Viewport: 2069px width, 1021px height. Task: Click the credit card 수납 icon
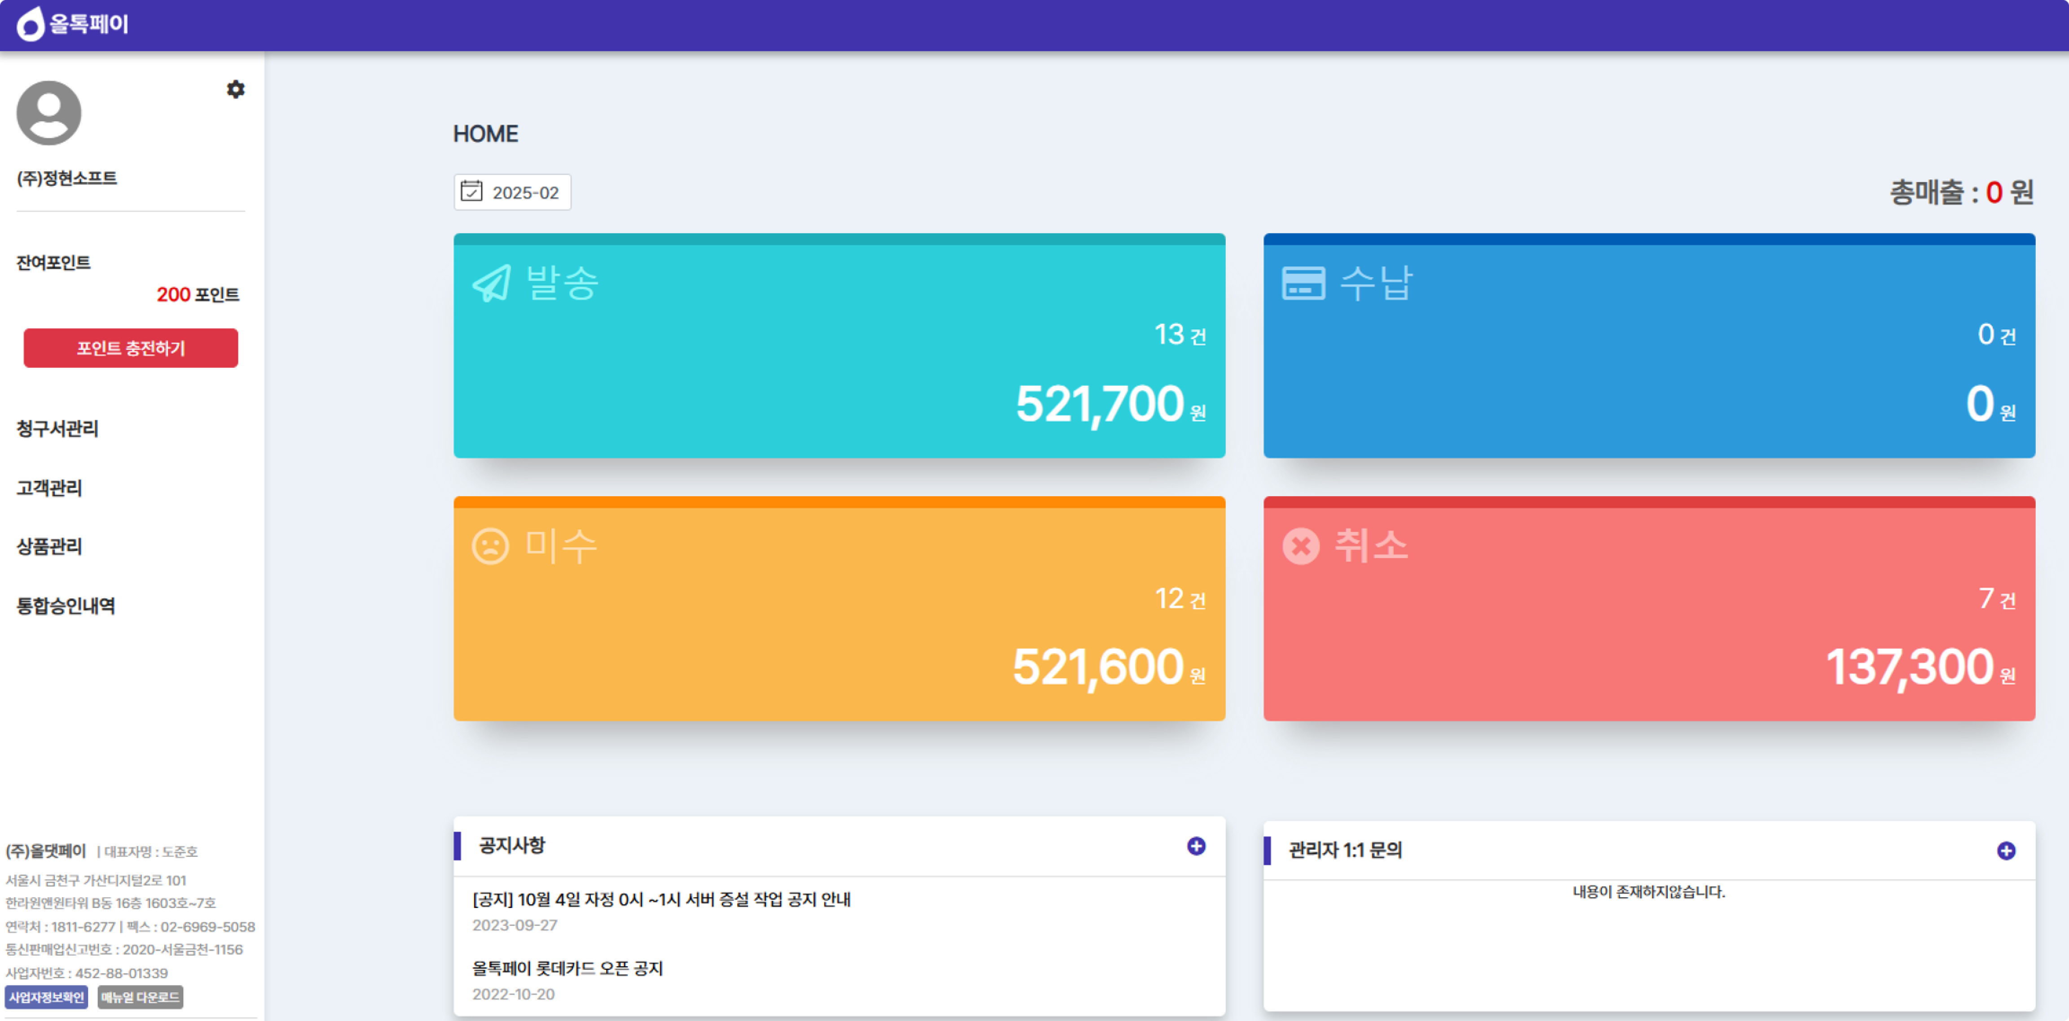[x=1303, y=284]
